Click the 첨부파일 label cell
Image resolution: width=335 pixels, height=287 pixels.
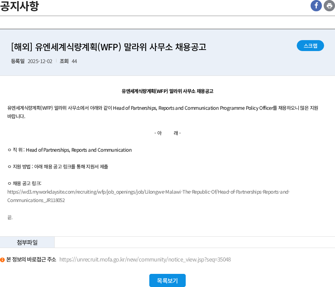tap(27, 242)
